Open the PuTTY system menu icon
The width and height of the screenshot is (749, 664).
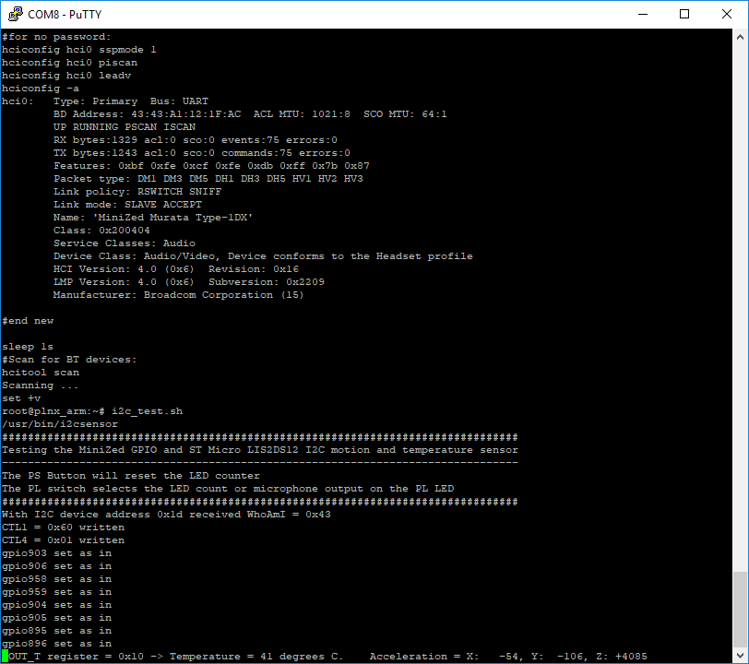(16, 14)
